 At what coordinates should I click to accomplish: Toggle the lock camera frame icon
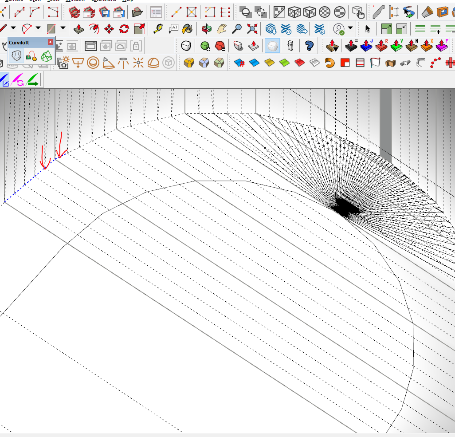pyautogui.click(x=136, y=46)
